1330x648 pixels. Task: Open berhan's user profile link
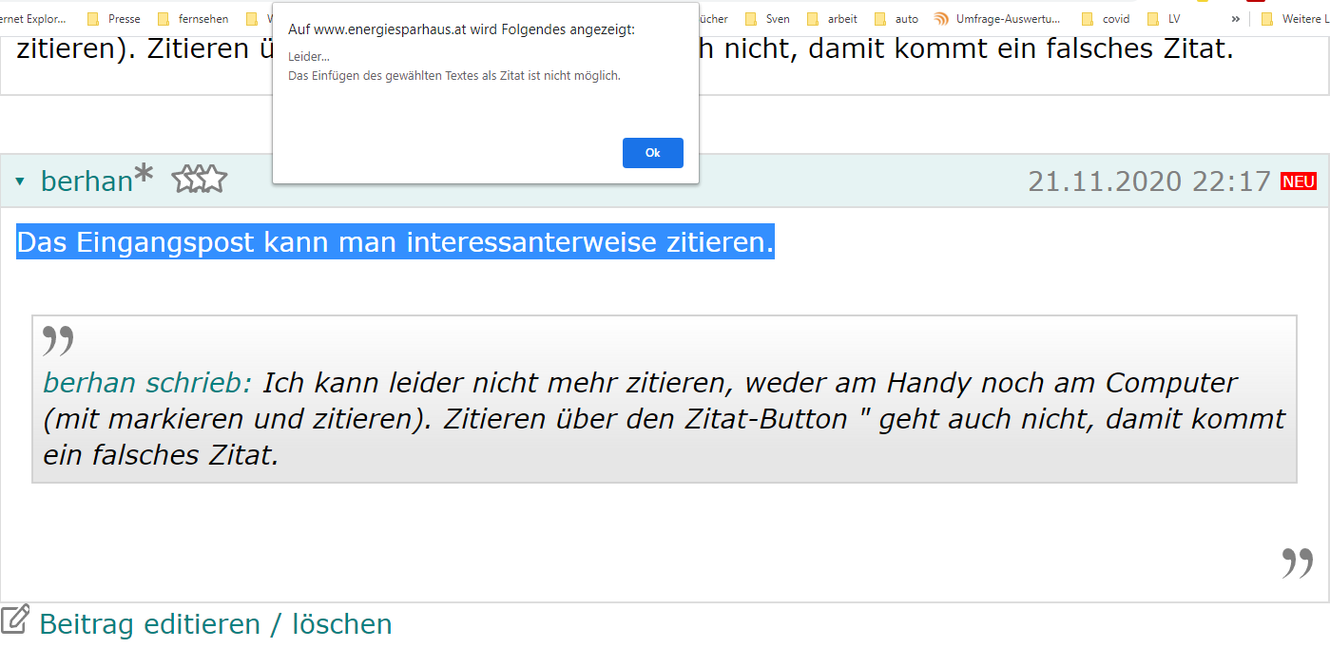click(x=87, y=181)
